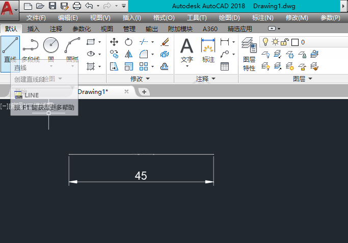Open 图层特性 layer properties manager

(249, 55)
